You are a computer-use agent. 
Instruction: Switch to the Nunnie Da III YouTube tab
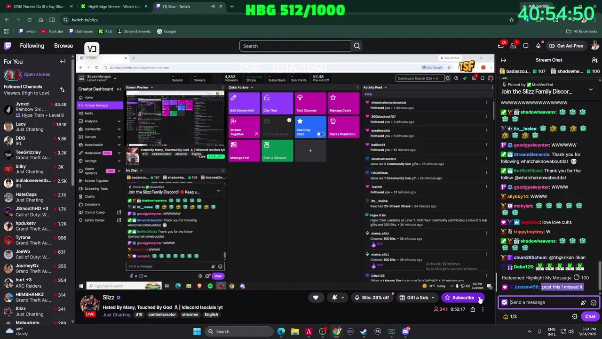(39, 7)
